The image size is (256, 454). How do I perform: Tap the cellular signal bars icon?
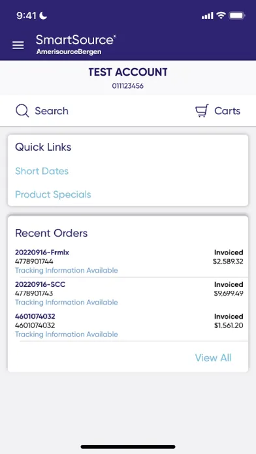[x=207, y=16]
